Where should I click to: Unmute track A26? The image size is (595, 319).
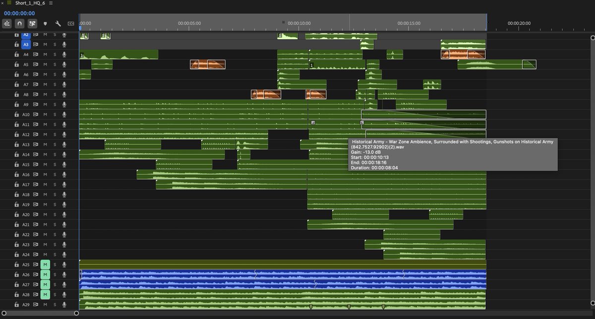[45, 274]
